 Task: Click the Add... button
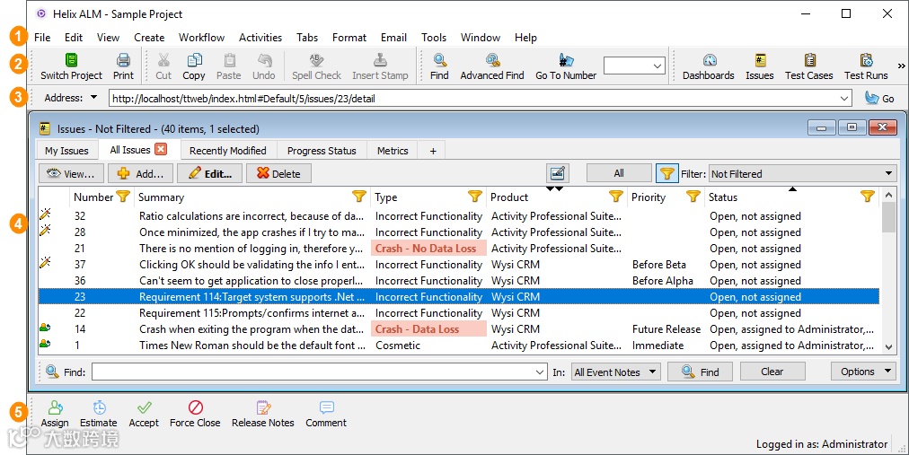140,174
